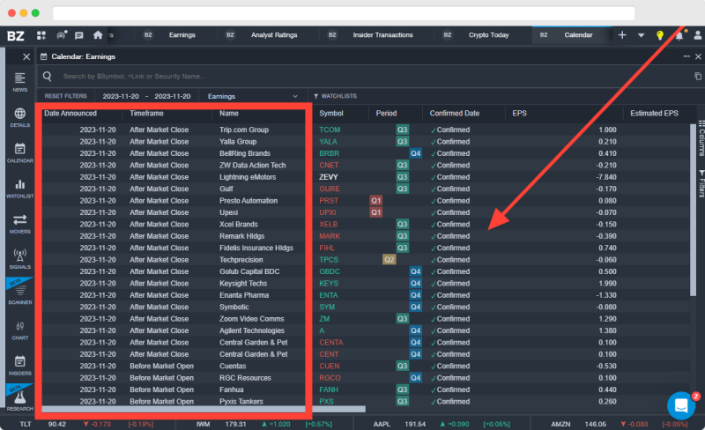Image resolution: width=705 pixels, height=430 pixels.
Task: Open the Research beta icon
Action: pyautogui.click(x=19, y=399)
